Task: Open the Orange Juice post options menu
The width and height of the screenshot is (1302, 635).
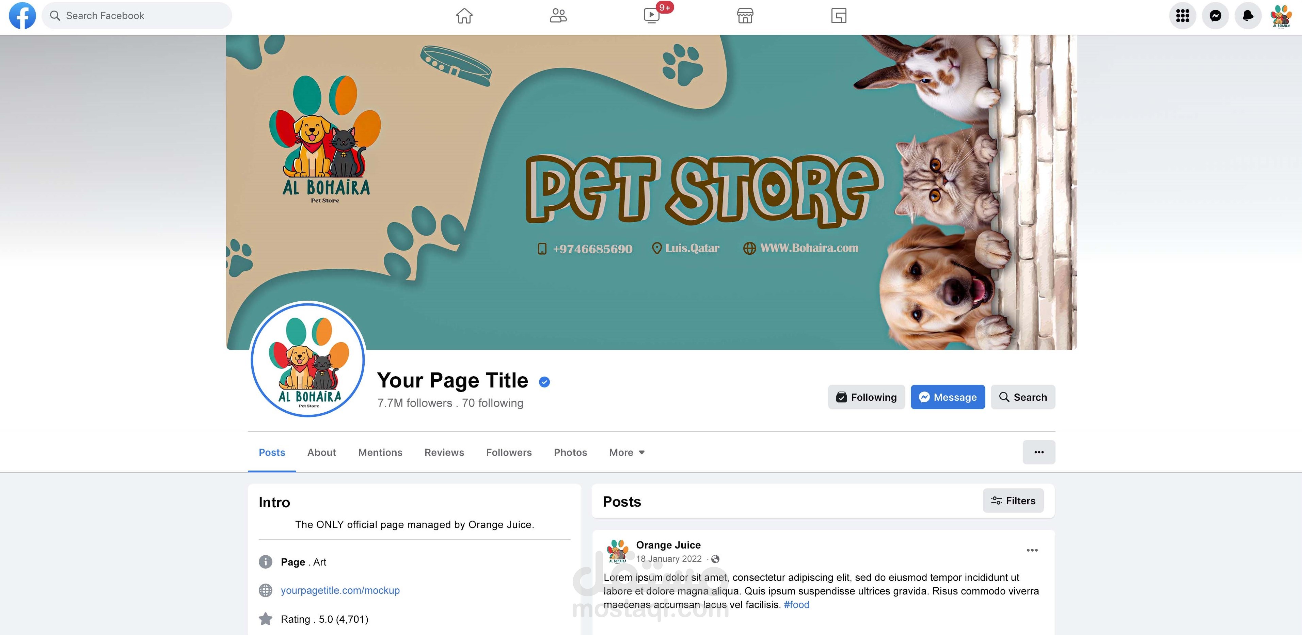Action: point(1032,550)
